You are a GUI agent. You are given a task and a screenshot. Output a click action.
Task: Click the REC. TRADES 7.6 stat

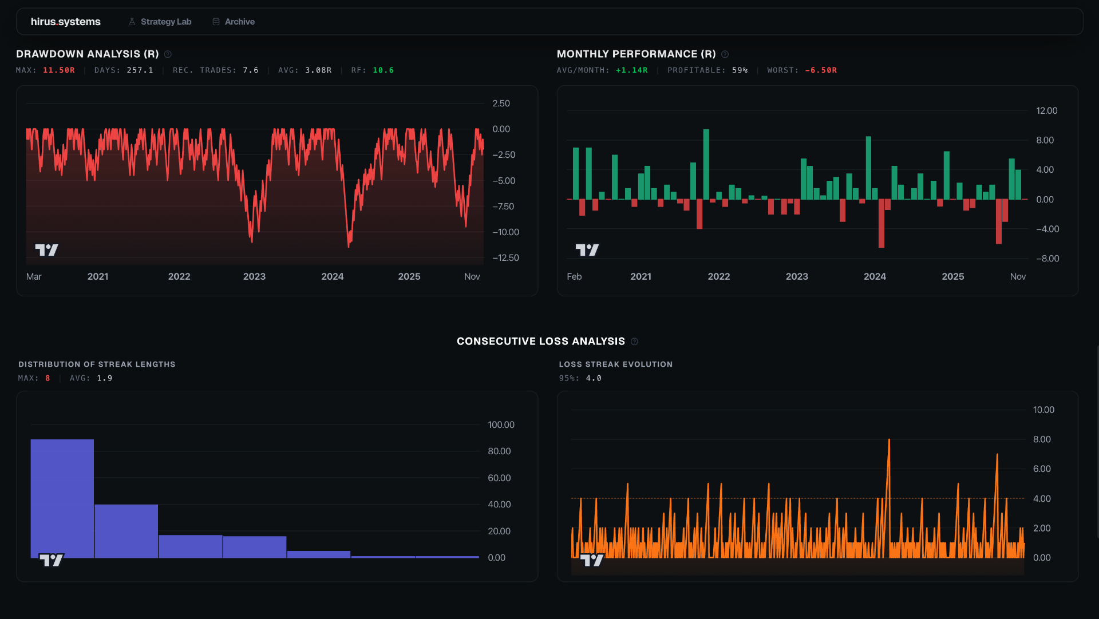pos(216,70)
